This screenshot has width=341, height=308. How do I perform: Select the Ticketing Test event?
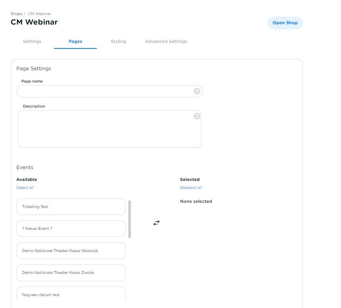coord(71,207)
